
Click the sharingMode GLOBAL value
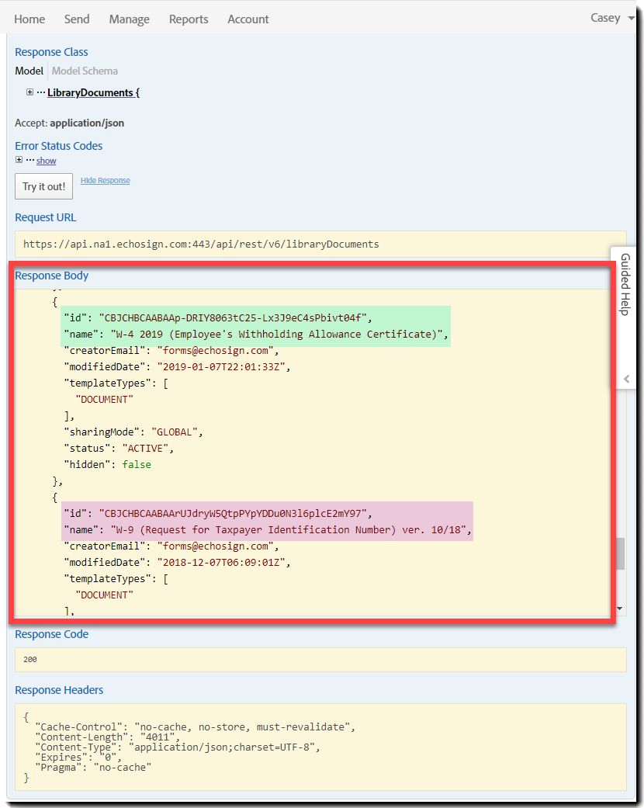coord(174,432)
